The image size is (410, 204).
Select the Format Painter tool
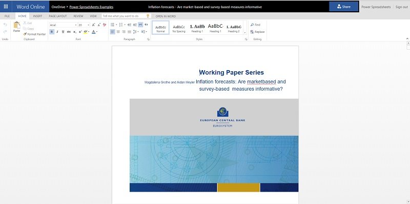[34, 34]
